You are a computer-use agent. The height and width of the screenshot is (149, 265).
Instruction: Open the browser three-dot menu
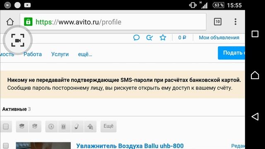236,22
